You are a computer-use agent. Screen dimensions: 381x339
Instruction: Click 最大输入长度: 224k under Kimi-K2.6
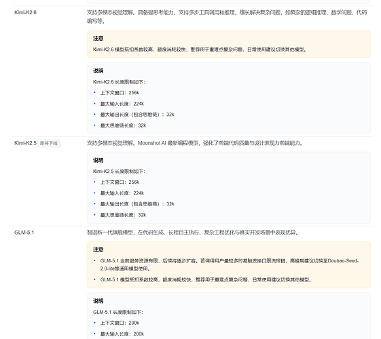(122, 104)
